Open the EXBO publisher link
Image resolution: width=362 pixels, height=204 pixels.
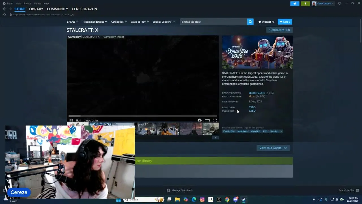pyautogui.click(x=252, y=111)
